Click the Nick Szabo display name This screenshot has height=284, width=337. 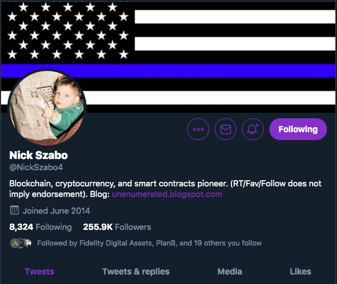pos(39,155)
